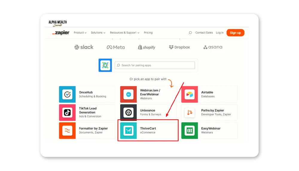This screenshot has width=299, height=171.
Task: Click the Contact Sales link
Action: tap(204, 33)
